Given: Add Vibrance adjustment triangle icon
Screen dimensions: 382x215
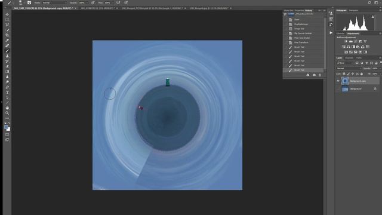Looking at the screenshot, I should click(365, 41).
